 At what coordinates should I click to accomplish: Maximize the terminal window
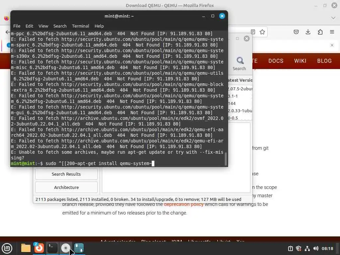click(x=213, y=16)
